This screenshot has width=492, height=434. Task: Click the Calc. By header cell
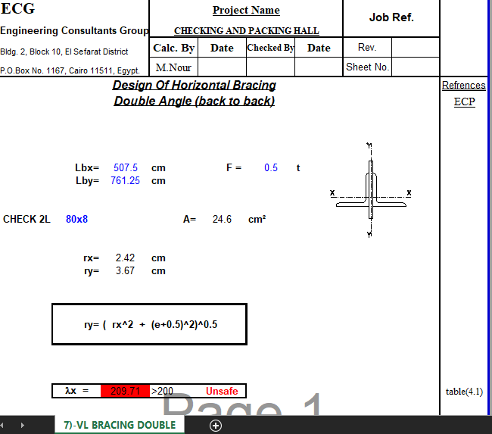173,48
